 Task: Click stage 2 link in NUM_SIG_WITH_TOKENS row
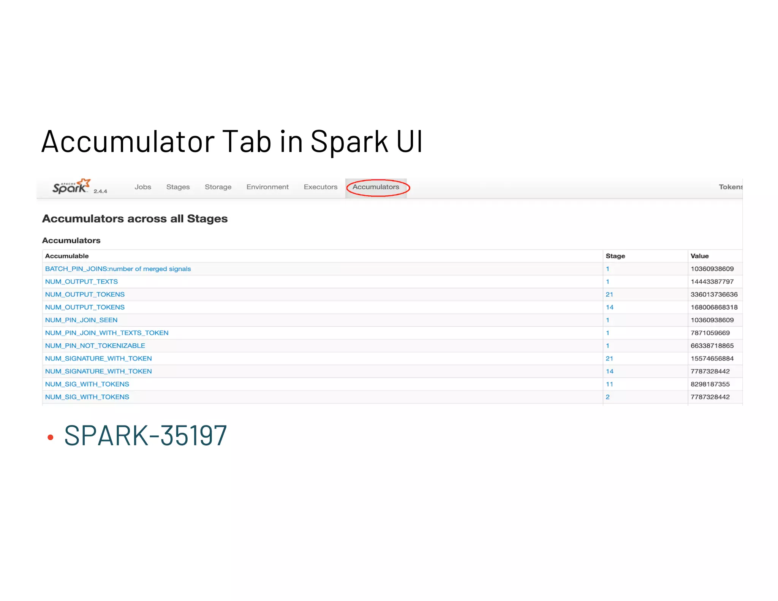(607, 397)
